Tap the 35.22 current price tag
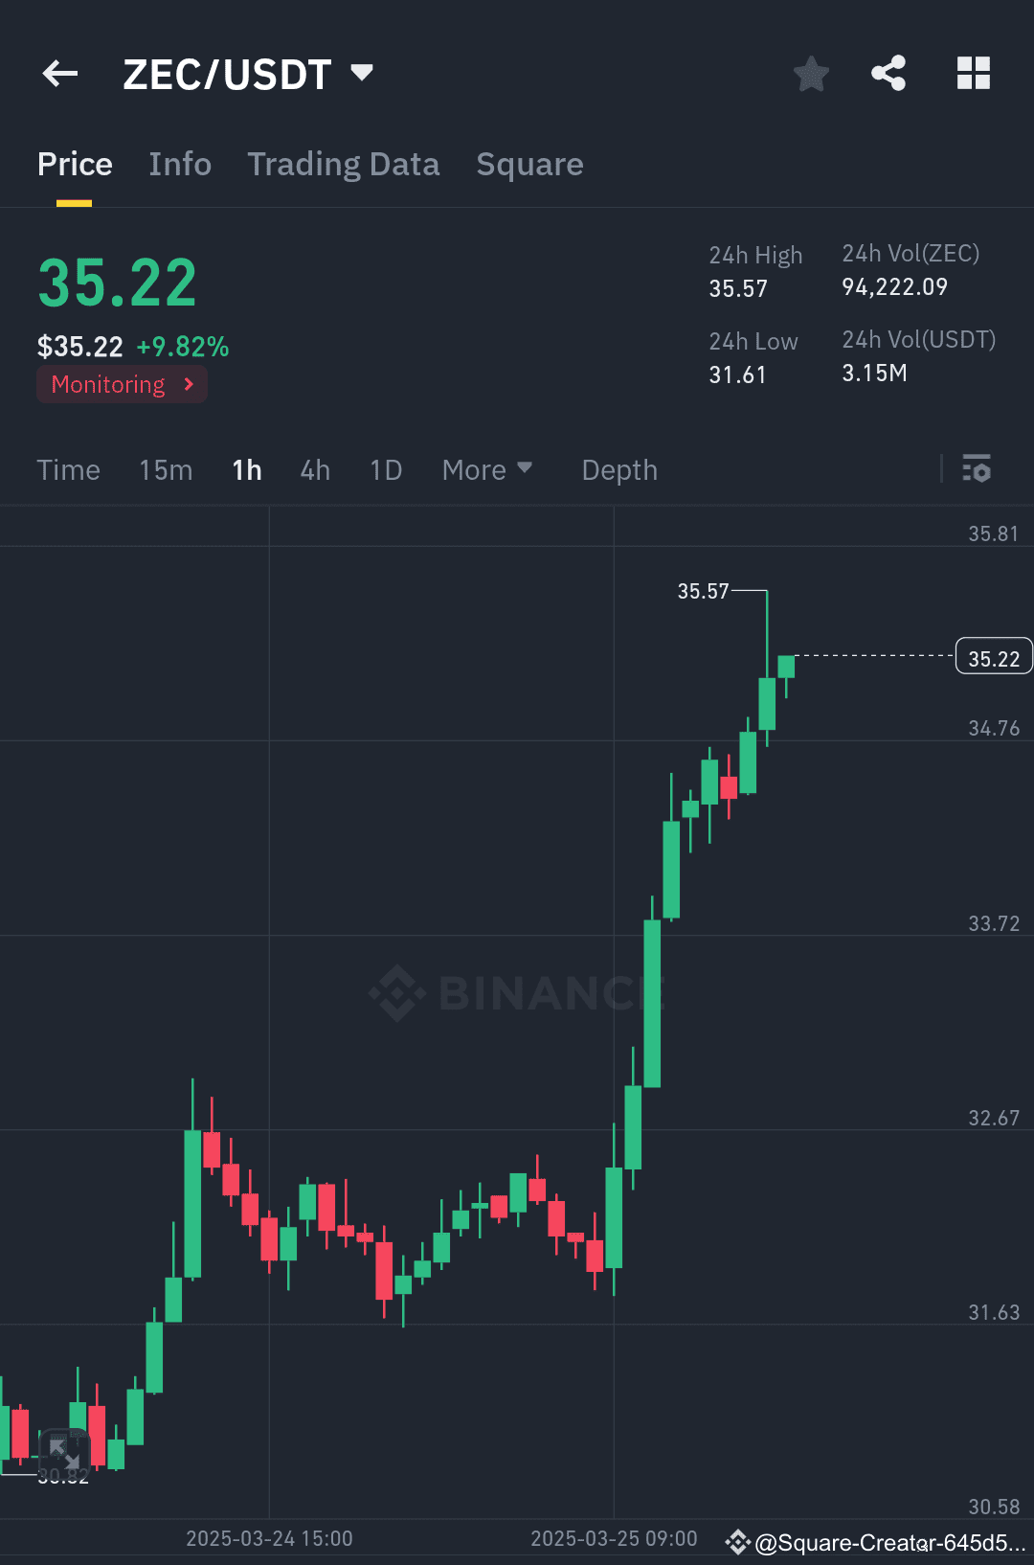 tap(993, 656)
